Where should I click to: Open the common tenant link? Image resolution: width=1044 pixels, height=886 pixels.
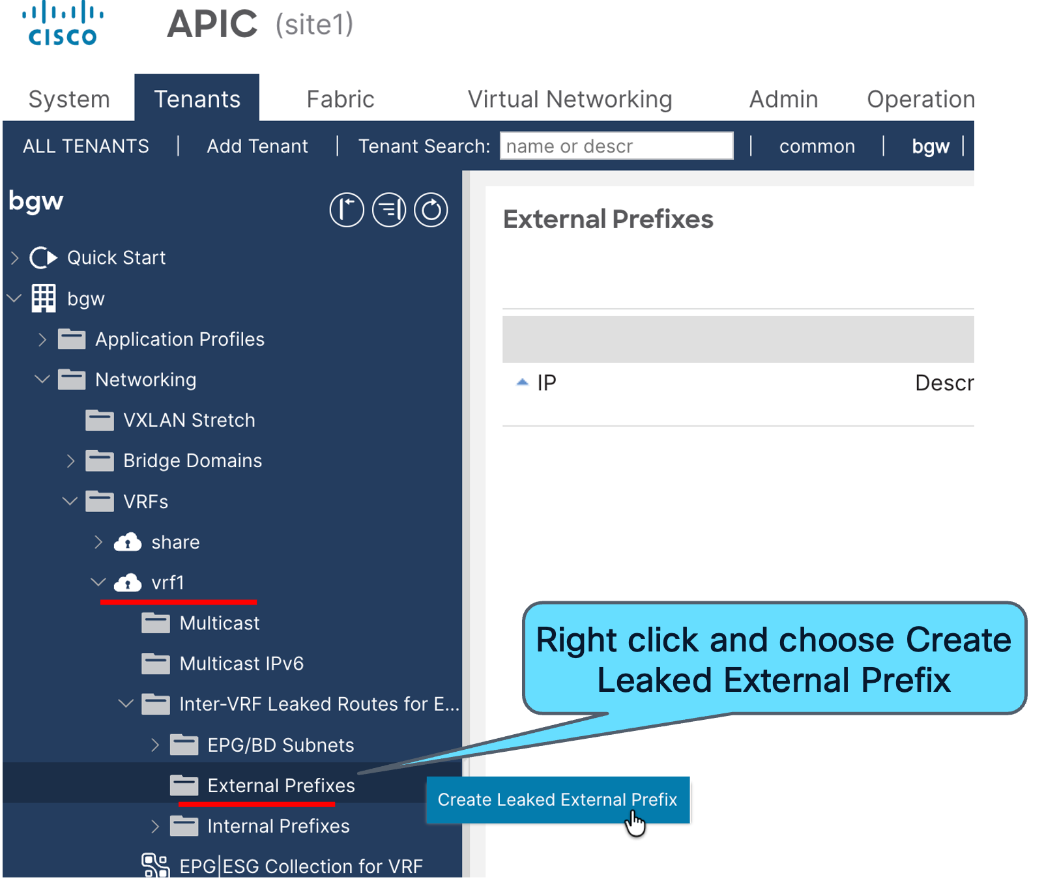[817, 146]
